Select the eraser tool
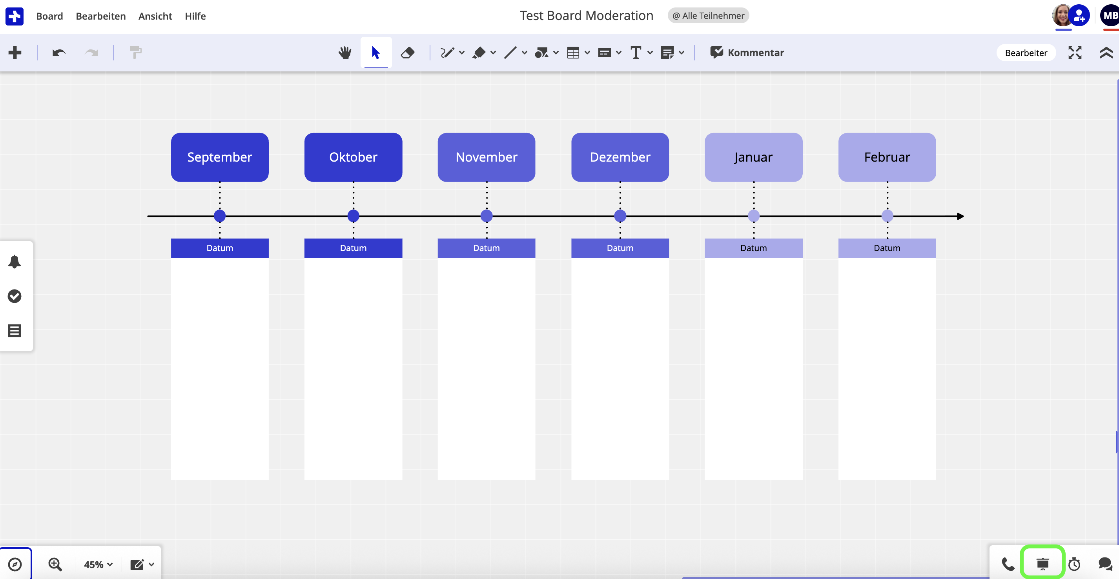Viewport: 1119px width, 579px height. 407,53
